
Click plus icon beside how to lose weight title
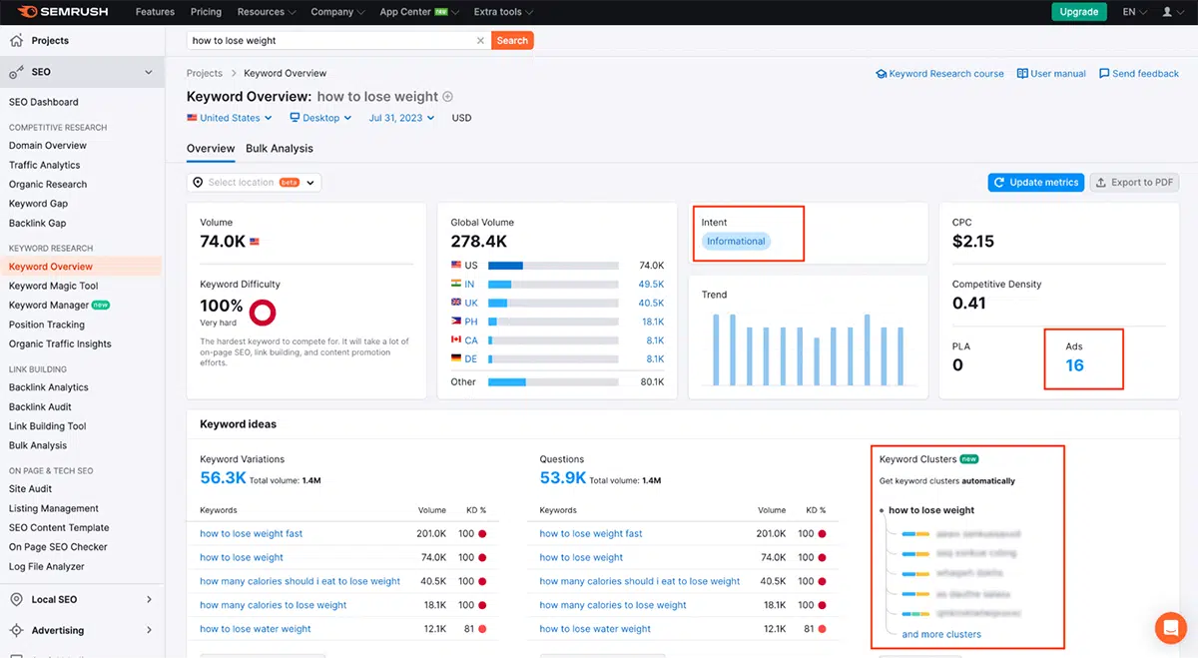coord(448,97)
